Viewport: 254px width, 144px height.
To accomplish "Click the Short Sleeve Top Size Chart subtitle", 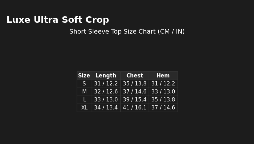I will 127,32.
